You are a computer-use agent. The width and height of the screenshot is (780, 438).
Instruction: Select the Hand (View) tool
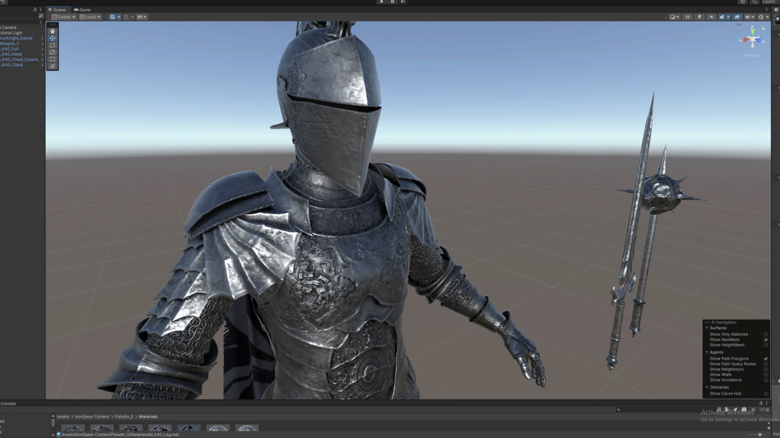click(x=53, y=31)
